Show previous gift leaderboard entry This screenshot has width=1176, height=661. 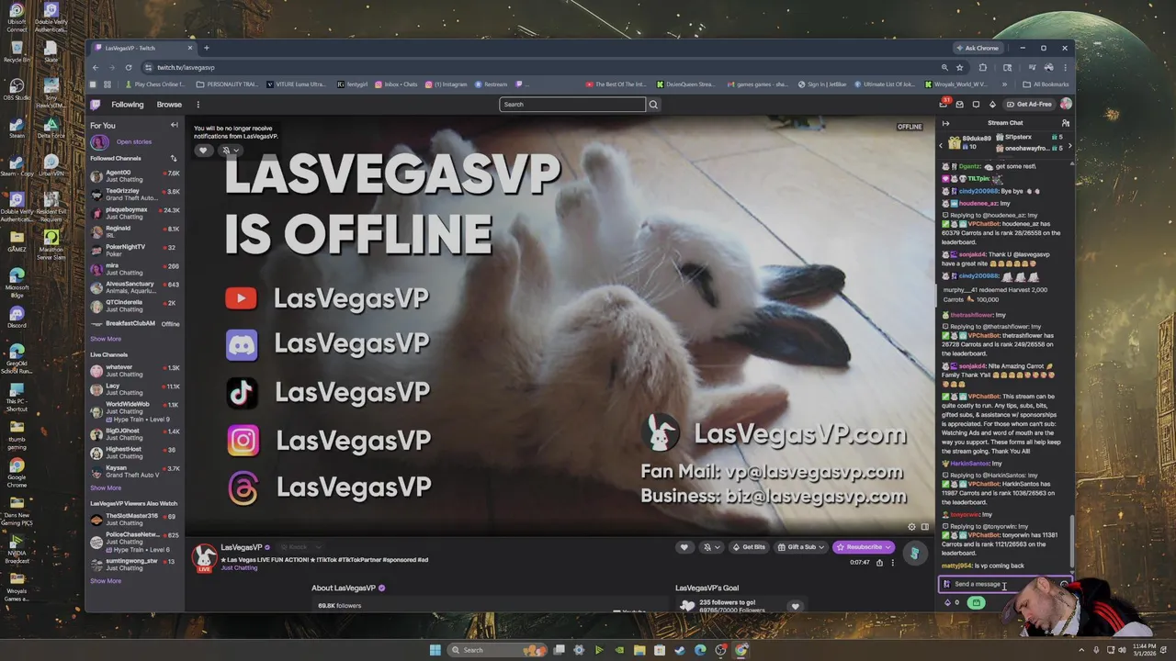pos(941,145)
